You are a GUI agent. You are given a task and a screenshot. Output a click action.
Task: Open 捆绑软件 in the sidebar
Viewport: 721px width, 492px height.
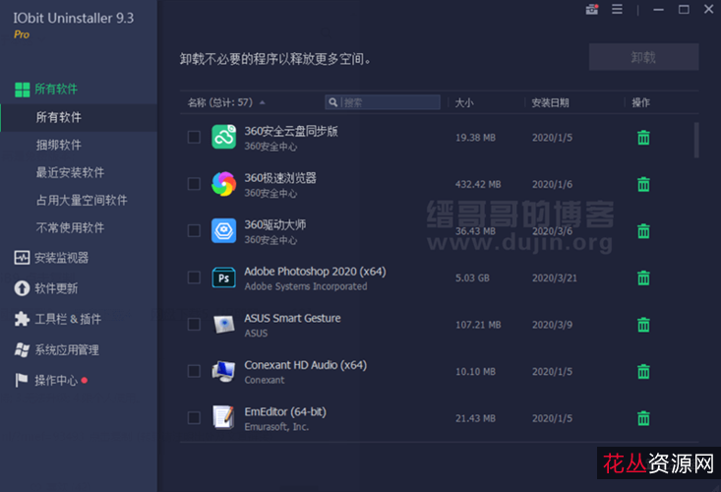[x=59, y=145]
